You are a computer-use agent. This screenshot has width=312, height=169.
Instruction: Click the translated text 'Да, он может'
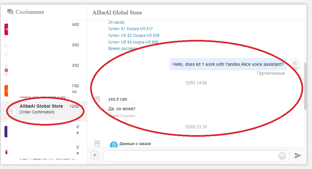pos(122,109)
